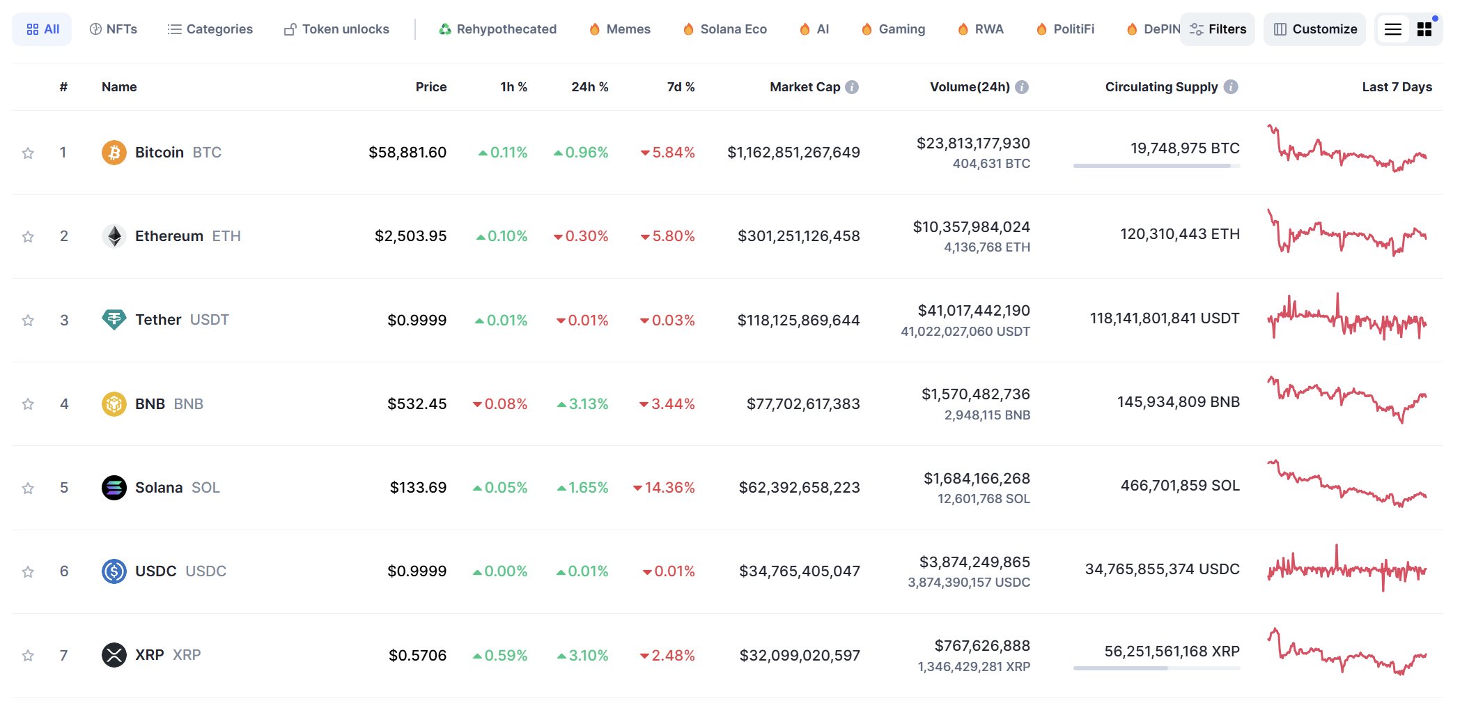The height and width of the screenshot is (701, 1476).
Task: Open Solana 7-day sparkline chart
Action: coord(1347,484)
